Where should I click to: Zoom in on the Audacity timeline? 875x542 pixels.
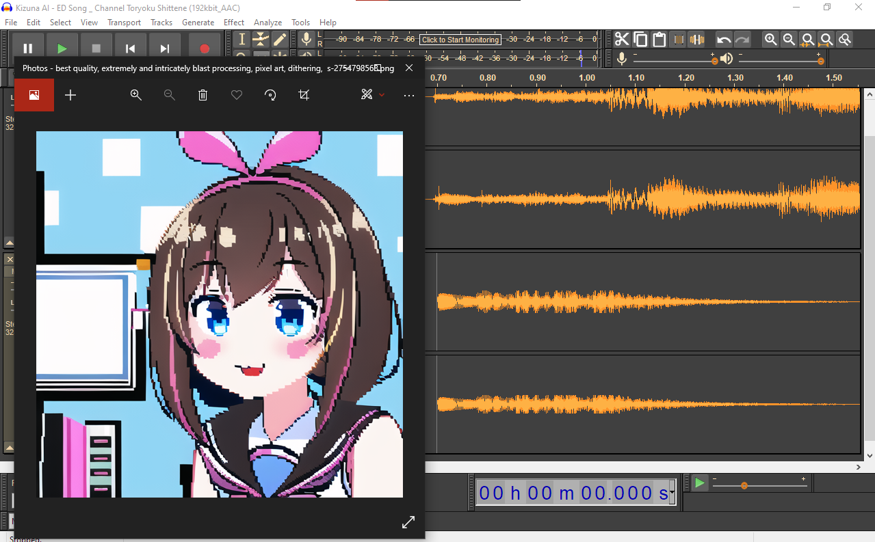tap(770, 39)
